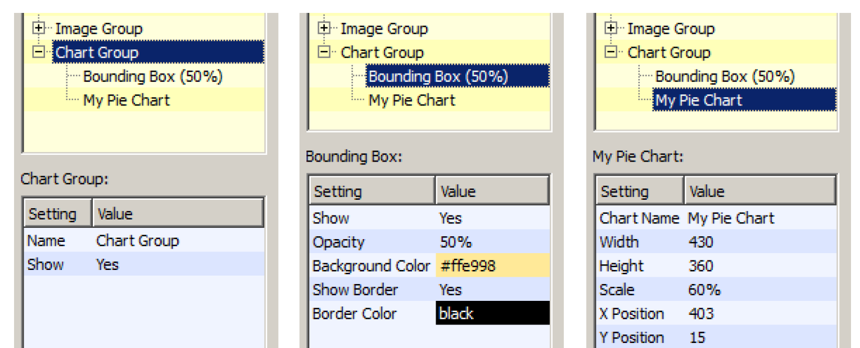Image resolution: width=860 pixels, height=348 pixels.
Task: Toggle the Show Border value Yes
Action: (x=451, y=290)
